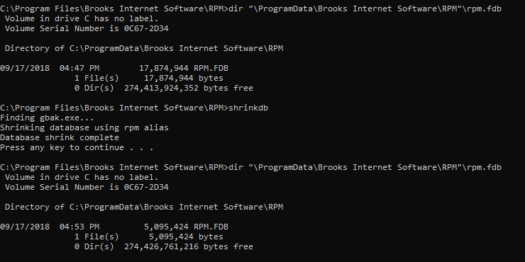
Task: Click the 274,413,924,352 bytes free text
Action: tap(189, 89)
